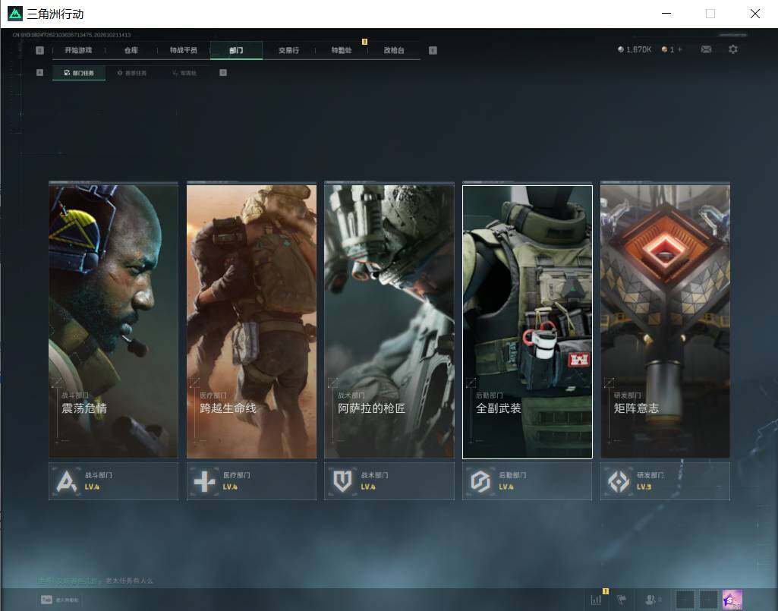Open the 仓库 tab

click(x=131, y=50)
